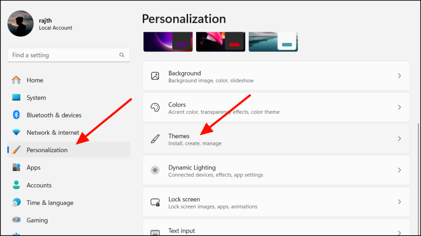421x236 pixels.
Task: Click the Accounts person icon
Action: point(16,185)
